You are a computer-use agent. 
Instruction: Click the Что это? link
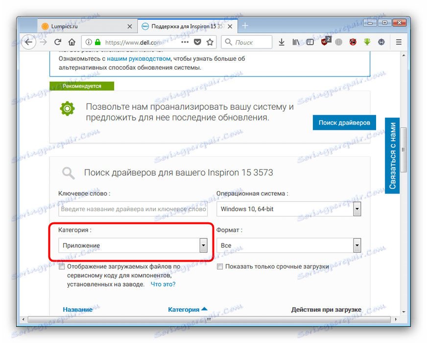(163, 284)
